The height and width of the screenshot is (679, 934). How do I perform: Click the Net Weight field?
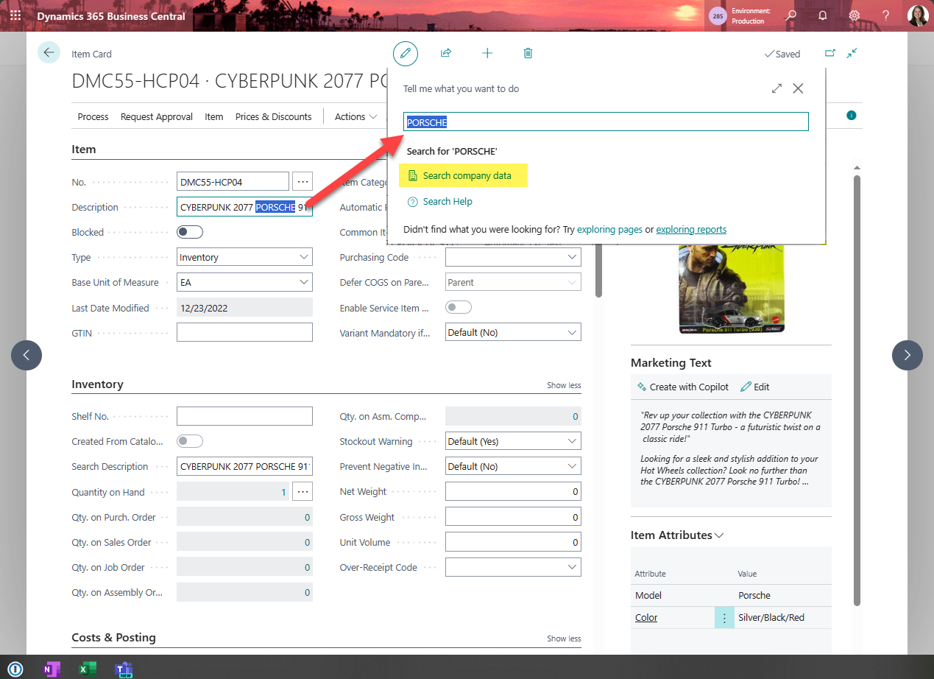tap(513, 491)
